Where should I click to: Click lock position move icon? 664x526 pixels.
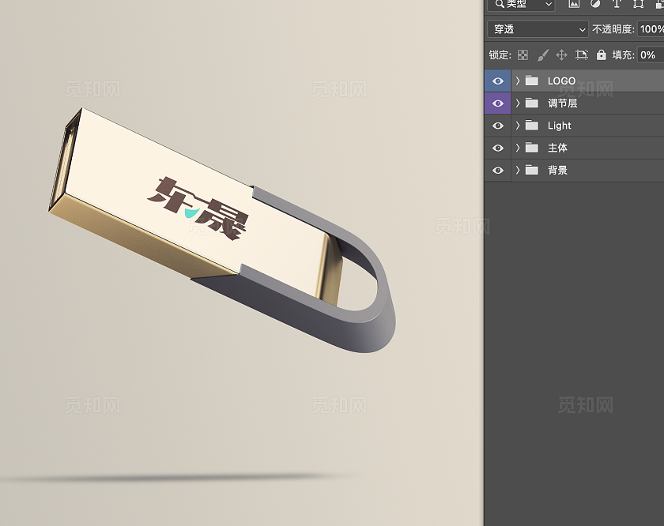point(562,54)
